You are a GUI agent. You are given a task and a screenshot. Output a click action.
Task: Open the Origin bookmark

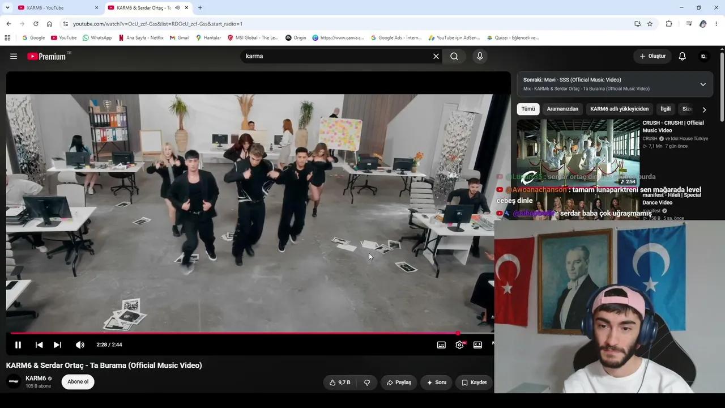click(x=296, y=38)
